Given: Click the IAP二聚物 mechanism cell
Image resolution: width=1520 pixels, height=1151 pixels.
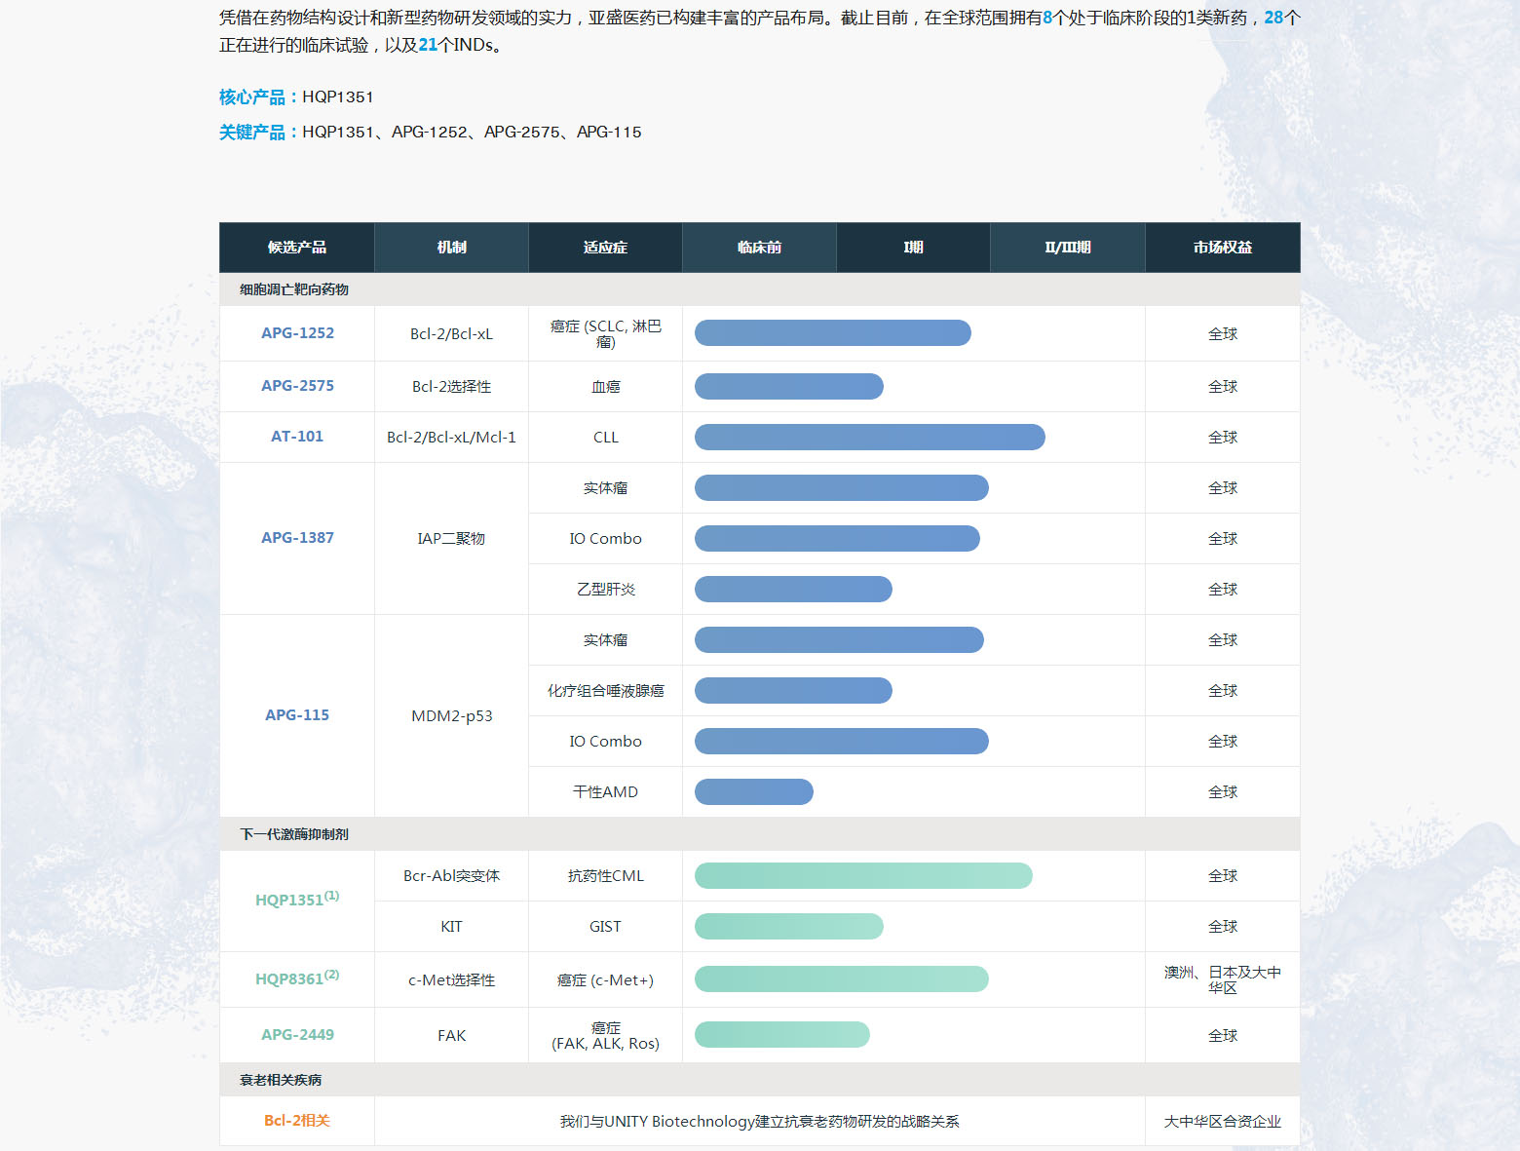Looking at the screenshot, I should point(451,538).
